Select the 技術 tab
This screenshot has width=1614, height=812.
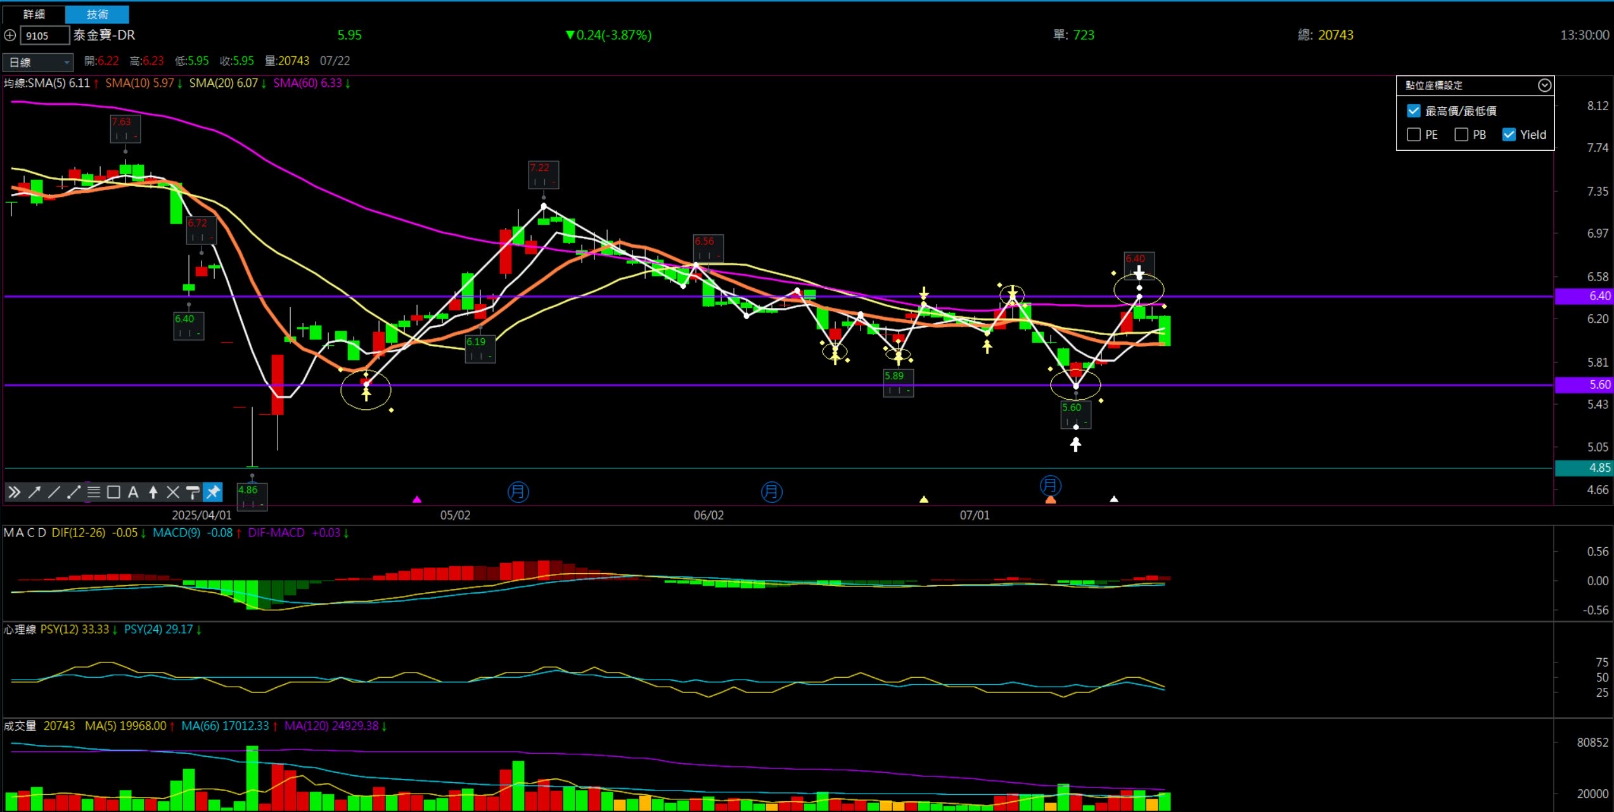97,14
